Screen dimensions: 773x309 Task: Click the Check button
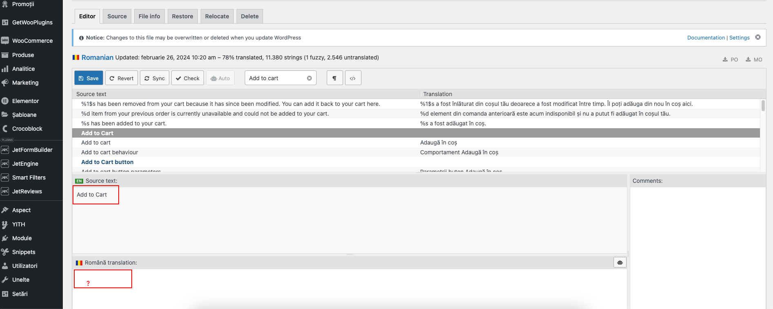coord(188,78)
